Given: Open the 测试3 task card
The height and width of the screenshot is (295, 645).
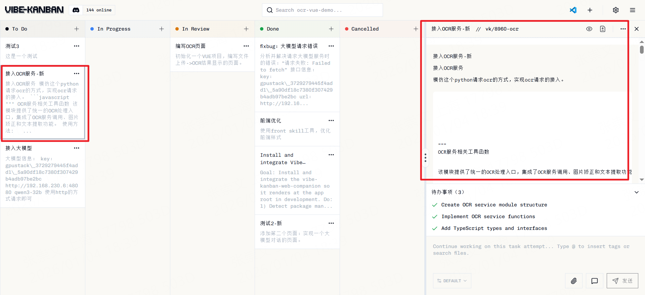Looking at the screenshot, I should [43, 51].
